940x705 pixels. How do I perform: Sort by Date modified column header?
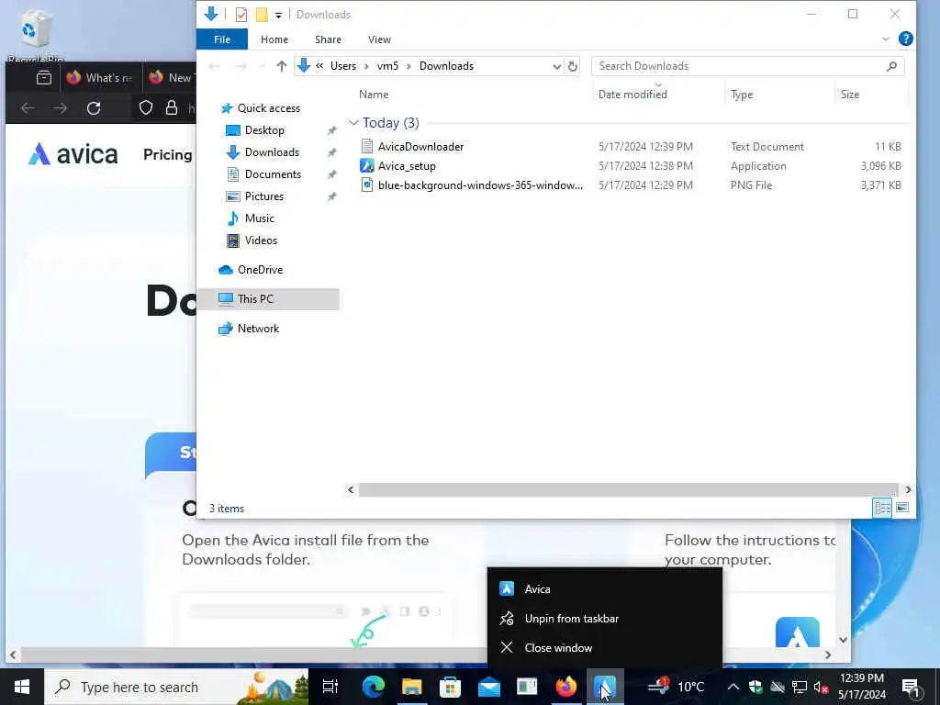pos(632,95)
